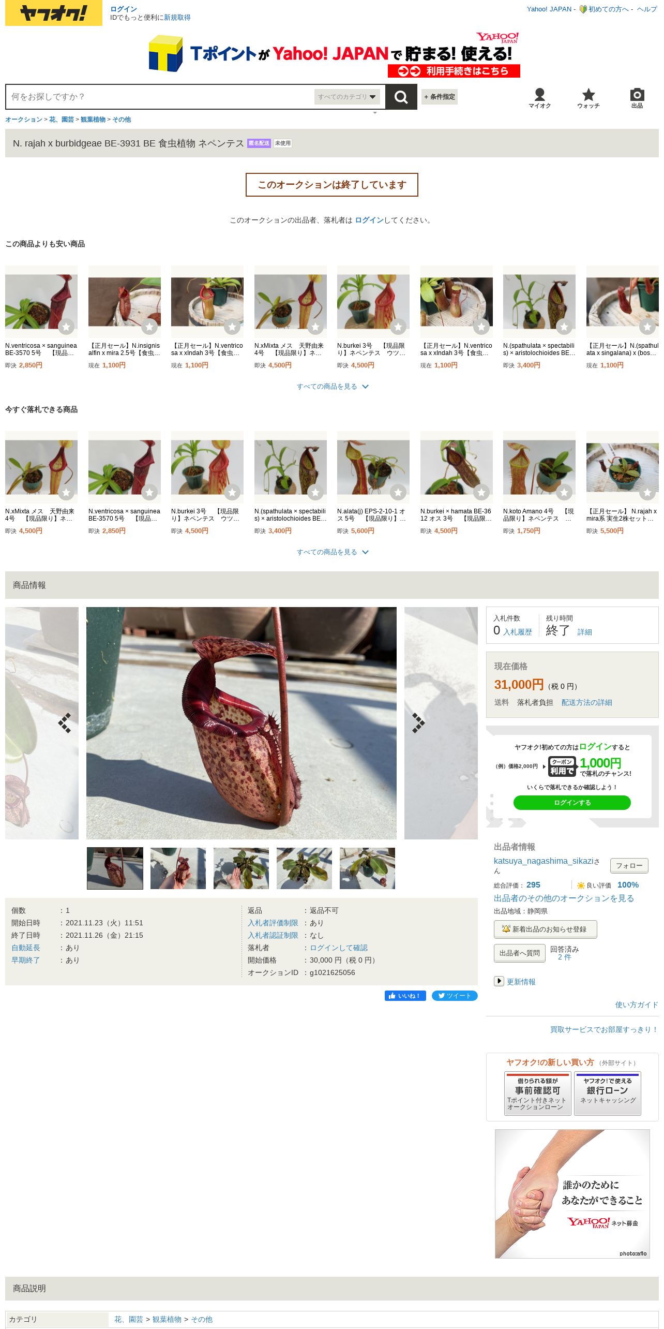Select the third product thumbnail
Viewport: 664px width, 1329px height.
tap(241, 868)
